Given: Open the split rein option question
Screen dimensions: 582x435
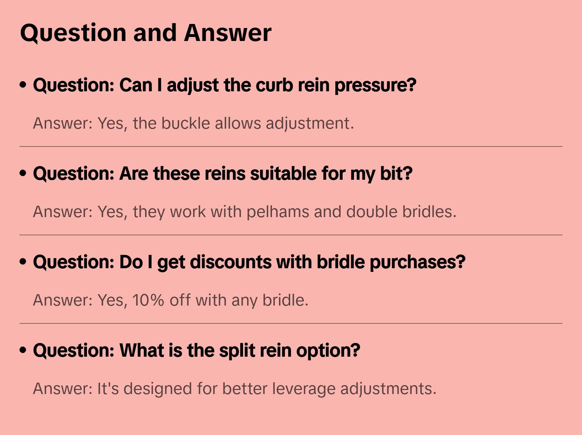Looking at the screenshot, I should click(x=196, y=351).
